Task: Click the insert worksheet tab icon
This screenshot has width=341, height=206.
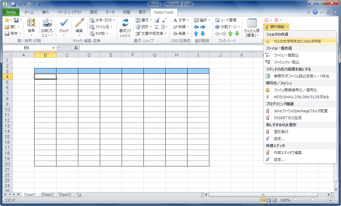Action: [79, 195]
